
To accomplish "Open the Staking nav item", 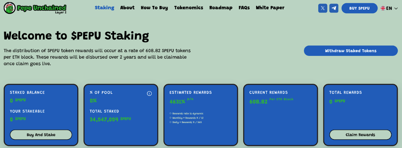I will click(104, 8).
